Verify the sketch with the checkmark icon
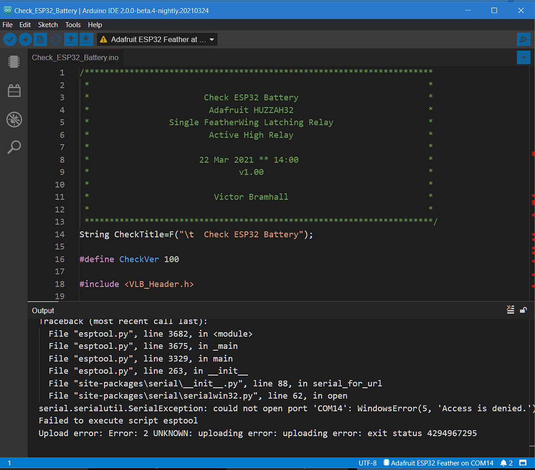Image resolution: width=535 pixels, height=470 pixels. 10,39
